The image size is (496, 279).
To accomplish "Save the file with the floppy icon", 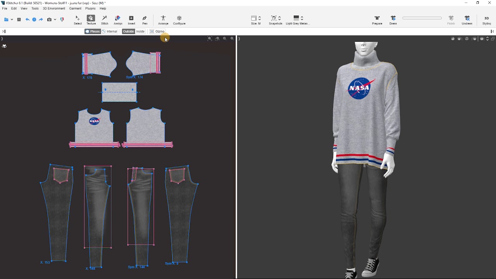I will (19, 19).
